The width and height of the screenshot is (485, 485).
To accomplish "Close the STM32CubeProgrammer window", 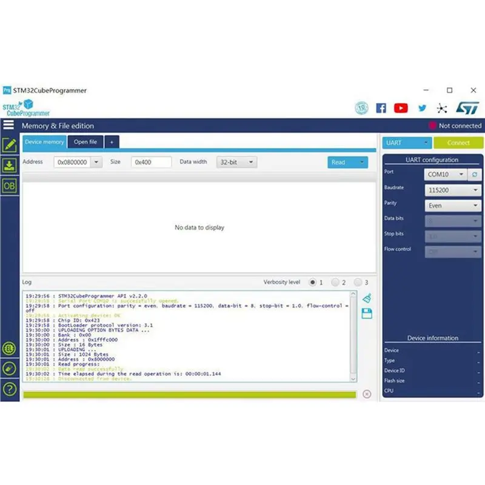I will [473, 90].
